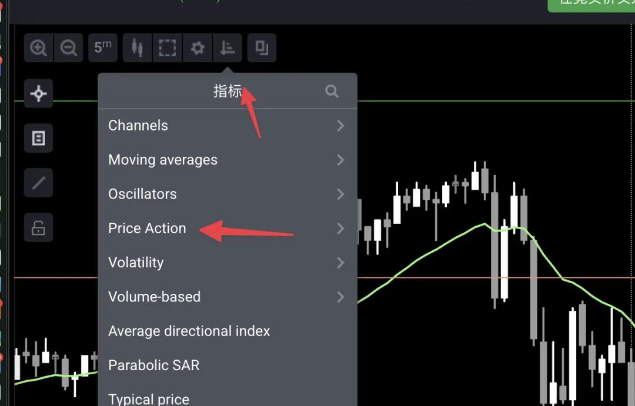Select the trend line drawing tool
The image size is (635, 406).
39,183
